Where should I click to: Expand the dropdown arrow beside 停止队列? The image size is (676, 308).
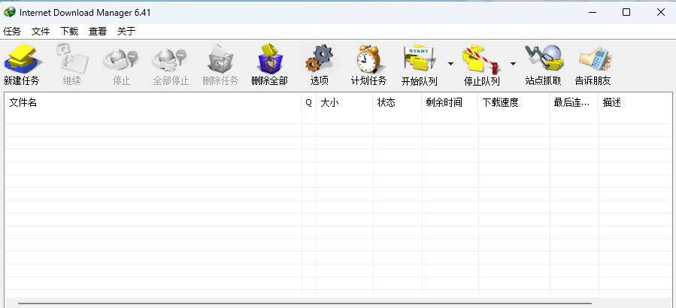(513, 64)
